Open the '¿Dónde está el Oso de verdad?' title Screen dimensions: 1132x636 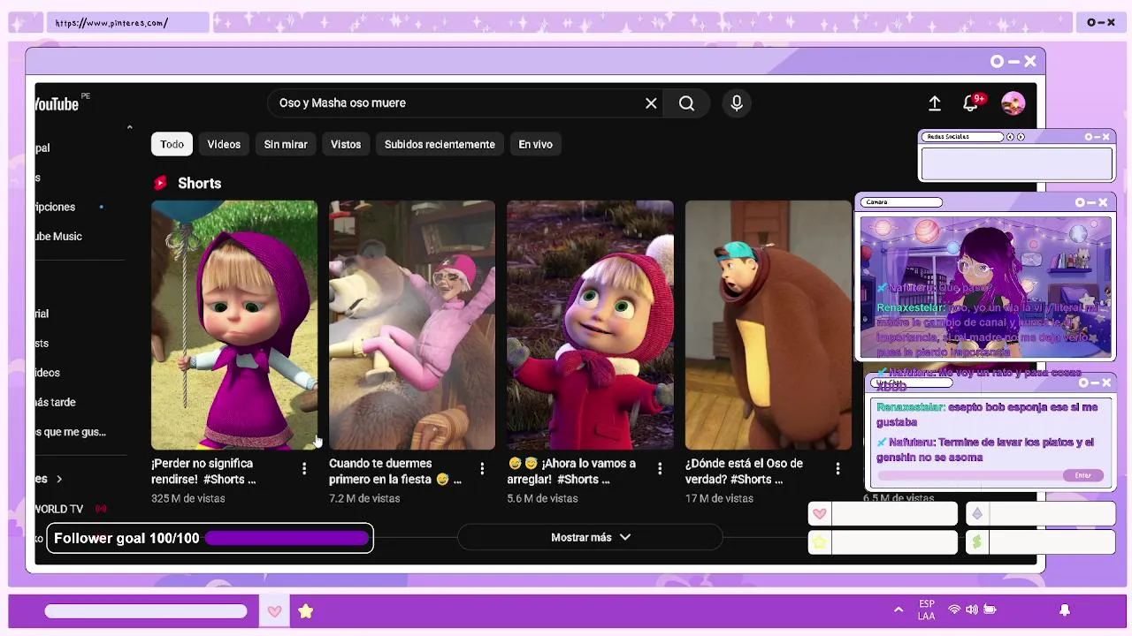744,471
